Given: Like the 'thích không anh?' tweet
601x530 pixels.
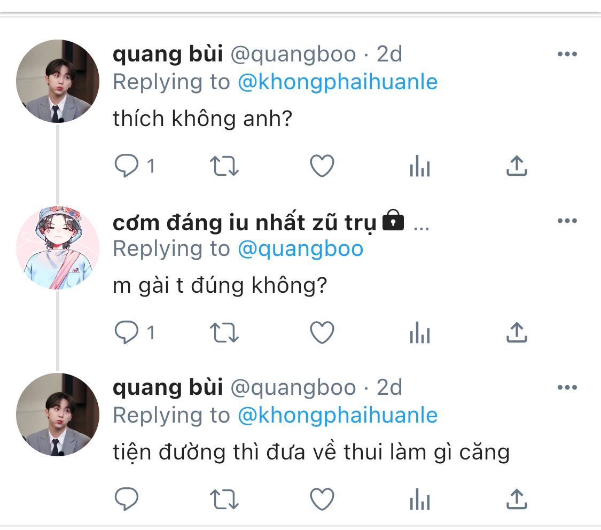Looking at the screenshot, I should coord(322,166).
